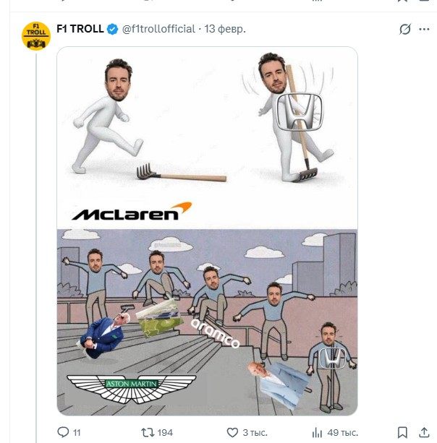The image size is (437, 443).
Task: Open the @f1trollofficial handle link
Action: [x=158, y=29]
